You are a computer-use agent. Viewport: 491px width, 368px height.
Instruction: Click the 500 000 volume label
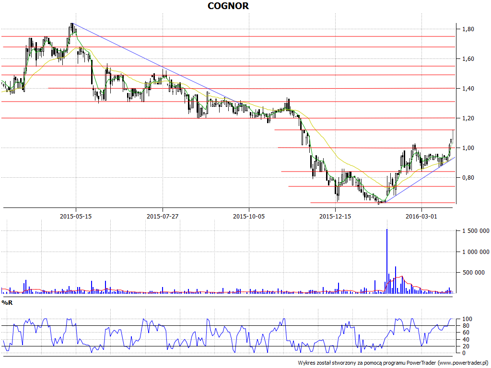coord(473,273)
